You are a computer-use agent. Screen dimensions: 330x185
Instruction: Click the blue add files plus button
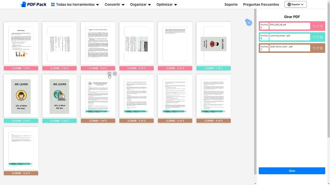coord(249,23)
